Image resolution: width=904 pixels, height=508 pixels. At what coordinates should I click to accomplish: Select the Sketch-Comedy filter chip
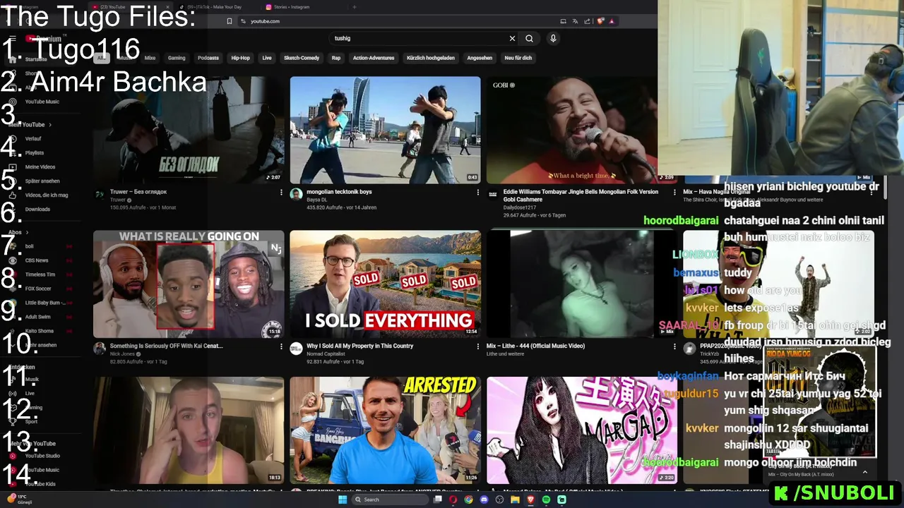point(302,58)
